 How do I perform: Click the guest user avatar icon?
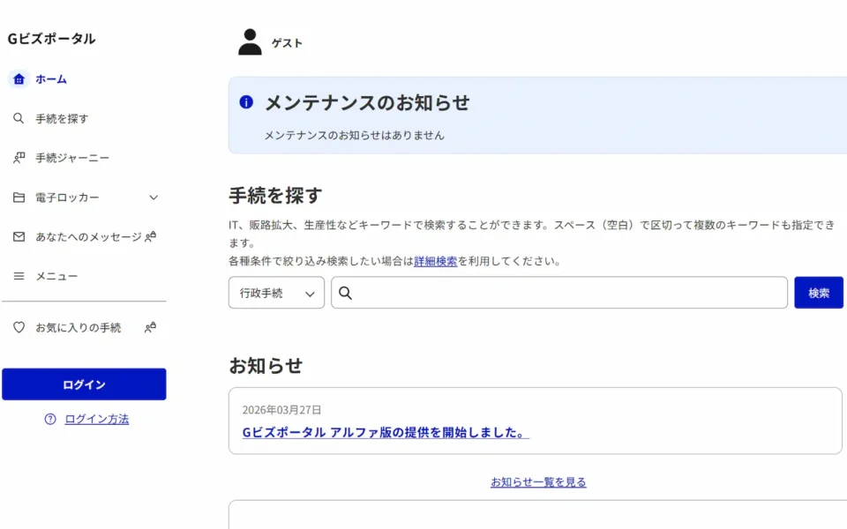click(x=250, y=42)
